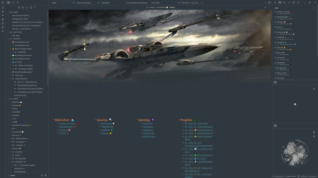
Task: Open the Search panel in left sidebar
Action: coord(13,2)
